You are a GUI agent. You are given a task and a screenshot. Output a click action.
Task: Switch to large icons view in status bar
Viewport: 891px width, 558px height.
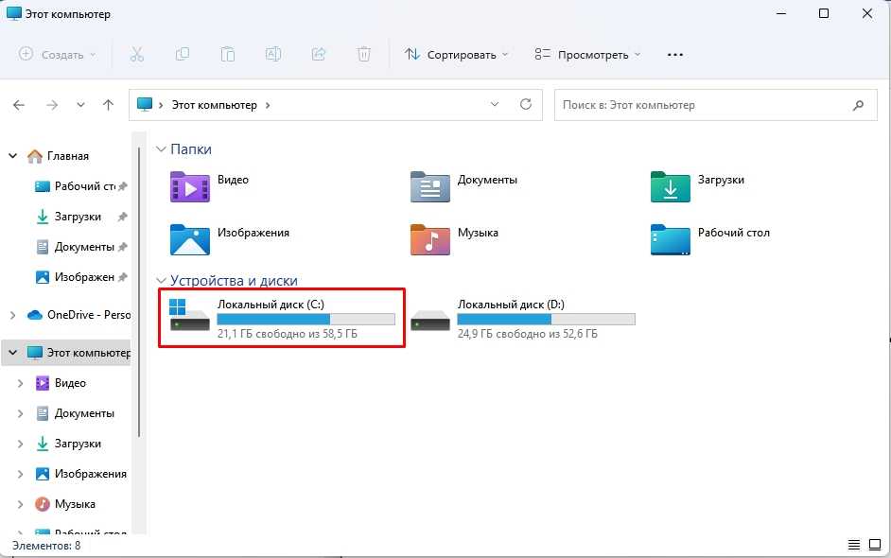(x=875, y=546)
